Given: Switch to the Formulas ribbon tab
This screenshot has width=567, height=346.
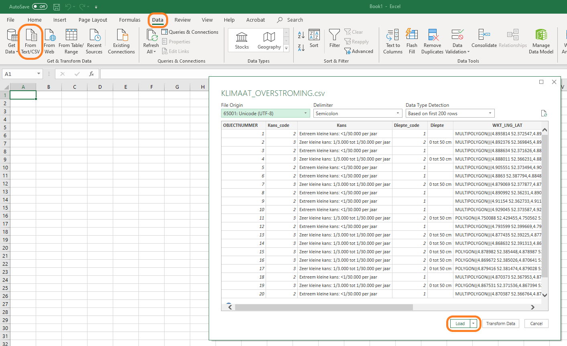Looking at the screenshot, I should 129,20.
